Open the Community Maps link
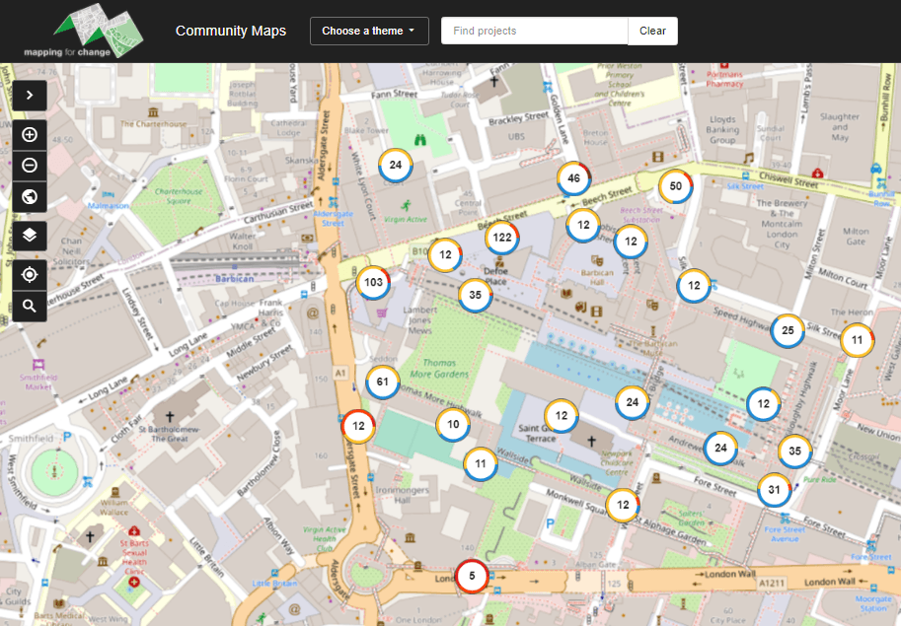This screenshot has width=901, height=626. [x=231, y=31]
